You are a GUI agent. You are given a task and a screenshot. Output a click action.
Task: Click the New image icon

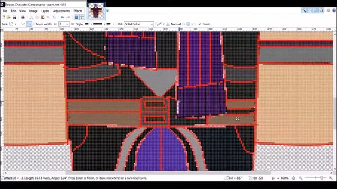click(4, 17)
